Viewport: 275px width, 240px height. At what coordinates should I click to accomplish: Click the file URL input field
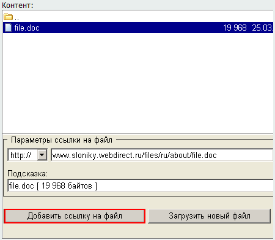coord(162,155)
